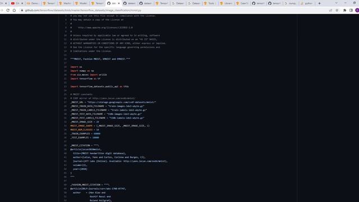359x202 pixels.
Task: Click the apache.org licenses URL comment
Action: pos(105,27)
